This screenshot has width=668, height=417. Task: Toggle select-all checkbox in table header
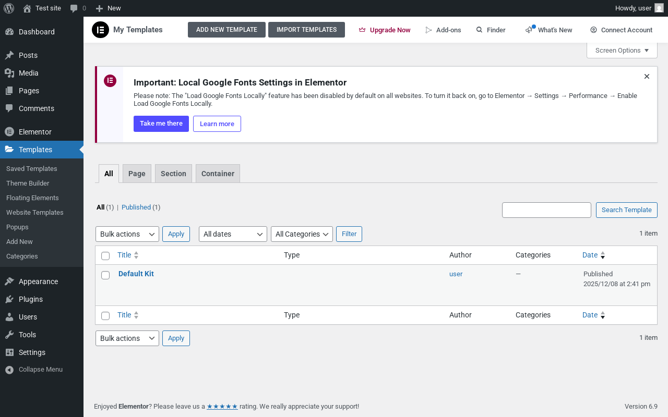click(x=105, y=256)
